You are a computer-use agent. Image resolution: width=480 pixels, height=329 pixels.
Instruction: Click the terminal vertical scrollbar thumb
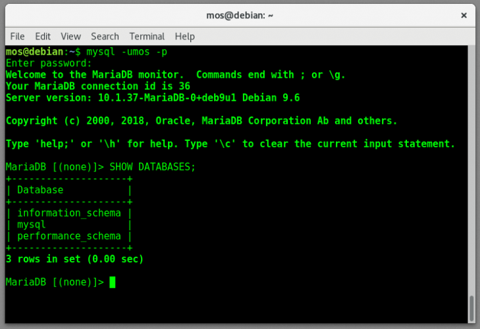click(471, 309)
